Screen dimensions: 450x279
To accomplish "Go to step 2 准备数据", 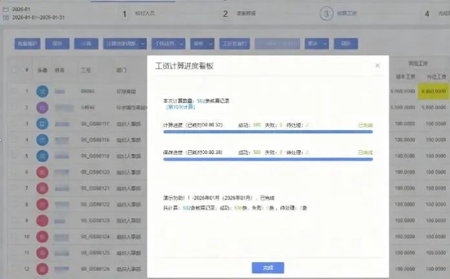I will (x=239, y=14).
